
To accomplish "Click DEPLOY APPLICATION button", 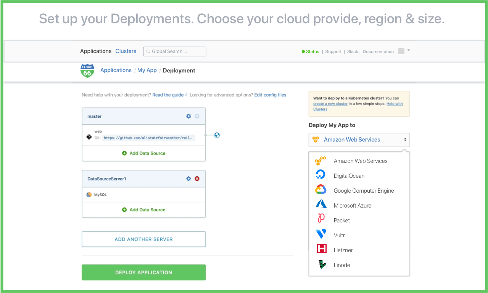I will coord(144,272).
